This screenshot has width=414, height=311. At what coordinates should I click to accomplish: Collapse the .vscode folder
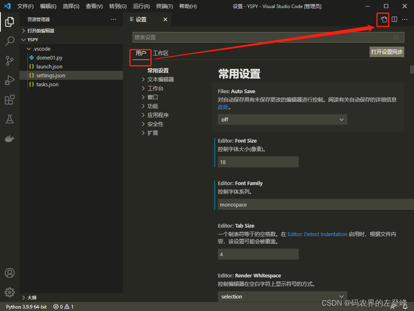(29, 49)
